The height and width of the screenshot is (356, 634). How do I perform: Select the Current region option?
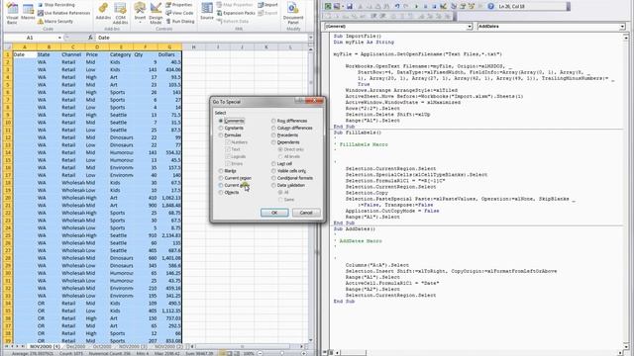pyautogui.click(x=235, y=178)
